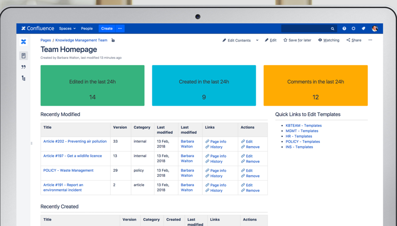Open the settings gear icon
The width and height of the screenshot is (397, 226).
click(354, 29)
